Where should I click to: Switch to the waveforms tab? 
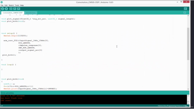pos(31,13)
